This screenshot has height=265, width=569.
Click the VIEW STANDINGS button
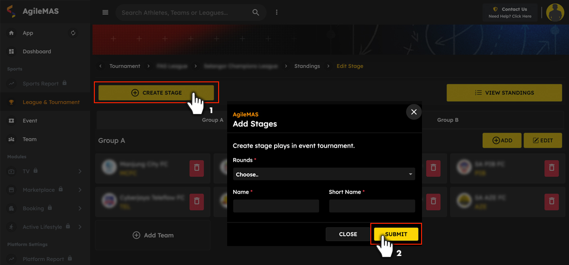pyautogui.click(x=504, y=93)
